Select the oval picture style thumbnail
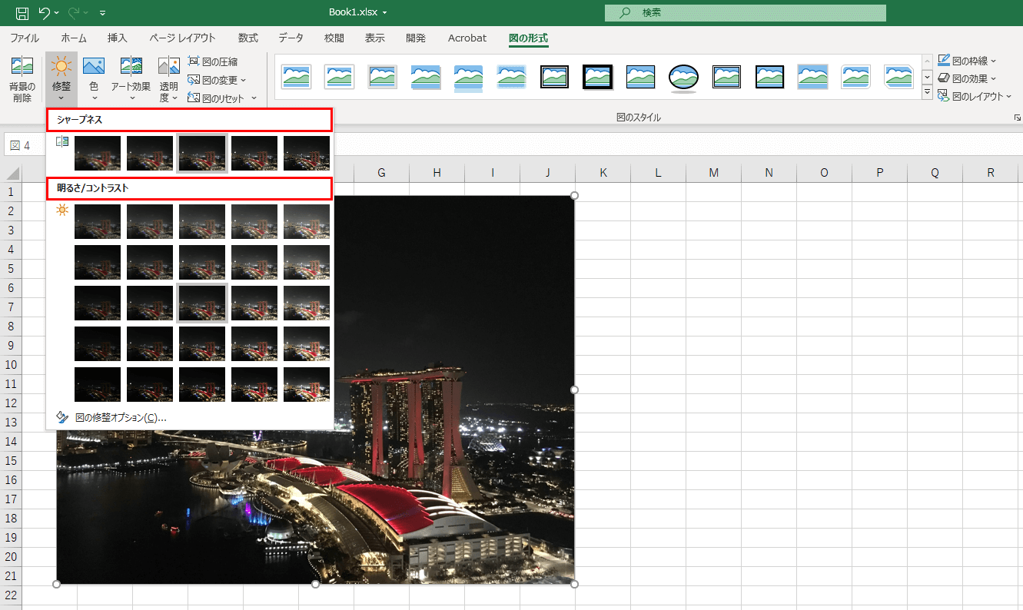The width and height of the screenshot is (1023, 610). (x=683, y=77)
